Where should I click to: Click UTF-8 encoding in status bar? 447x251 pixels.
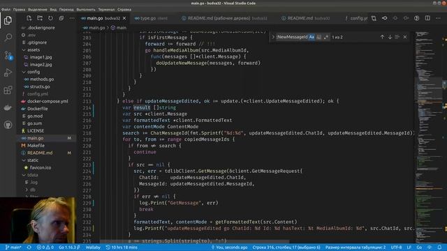pyautogui.click(x=396, y=248)
